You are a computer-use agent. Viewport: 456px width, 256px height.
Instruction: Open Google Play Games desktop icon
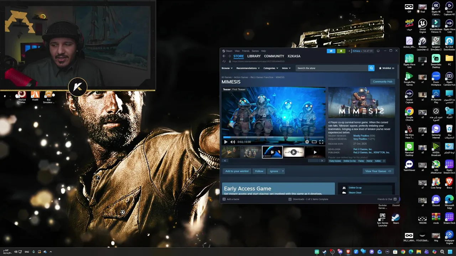409,79
